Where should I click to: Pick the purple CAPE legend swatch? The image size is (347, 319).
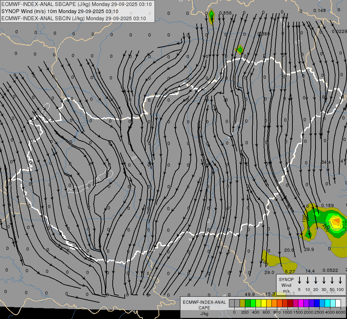click(x=306, y=303)
